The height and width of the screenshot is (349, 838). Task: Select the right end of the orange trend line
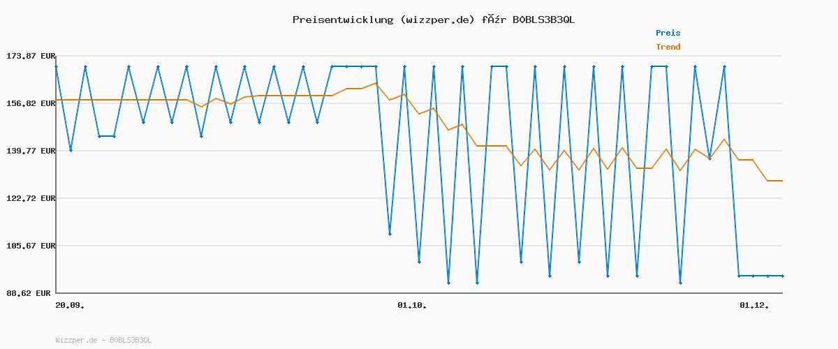[x=782, y=181]
